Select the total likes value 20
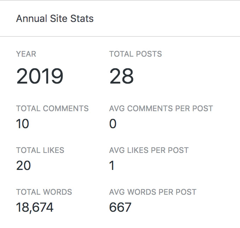This screenshot has width=240, height=228. tap(23, 165)
